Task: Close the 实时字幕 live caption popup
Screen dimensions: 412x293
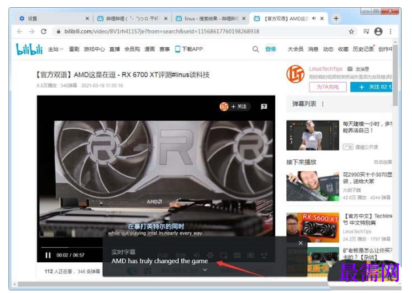Action: pyautogui.click(x=301, y=243)
